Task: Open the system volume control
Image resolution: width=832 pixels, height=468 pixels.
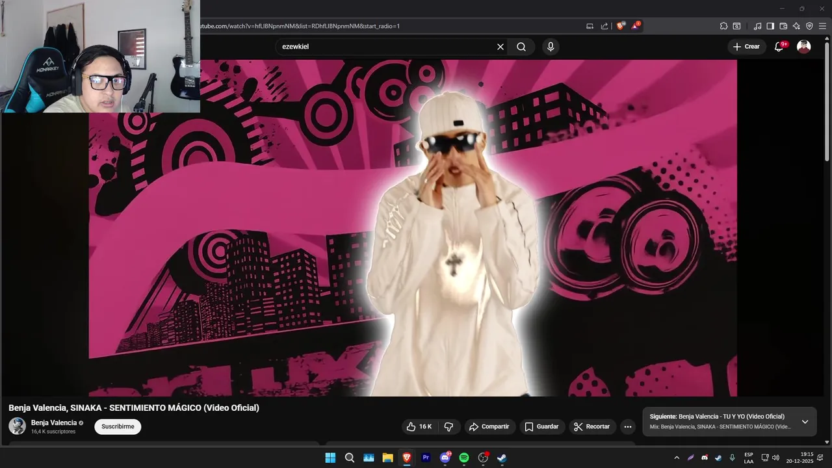Action: click(x=776, y=458)
